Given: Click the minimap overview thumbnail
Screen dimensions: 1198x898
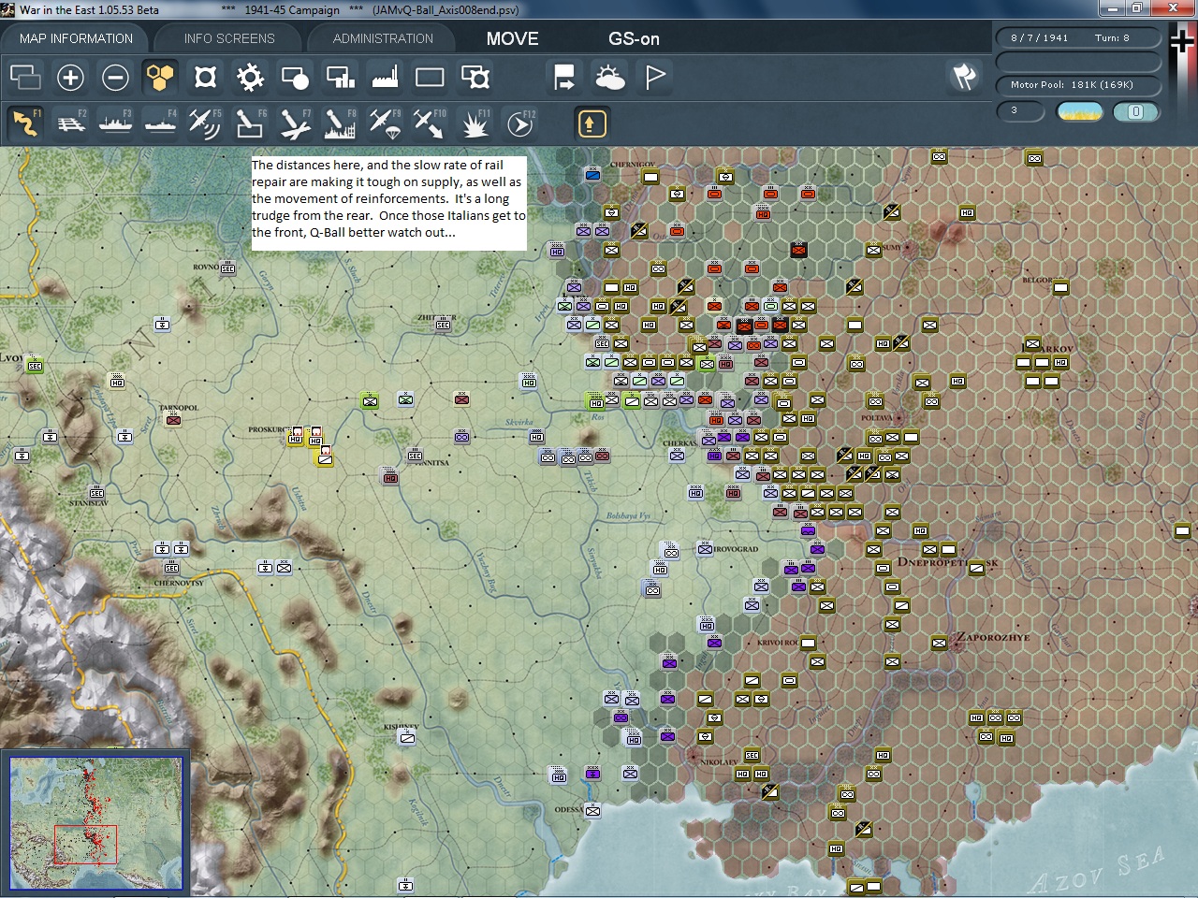Looking at the screenshot, I should 95,823.
